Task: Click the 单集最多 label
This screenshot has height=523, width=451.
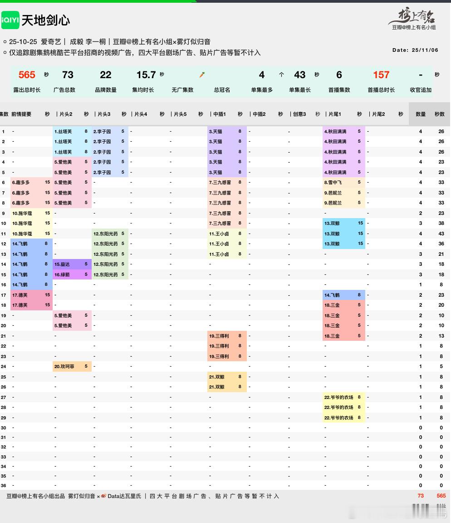Action: point(262,90)
